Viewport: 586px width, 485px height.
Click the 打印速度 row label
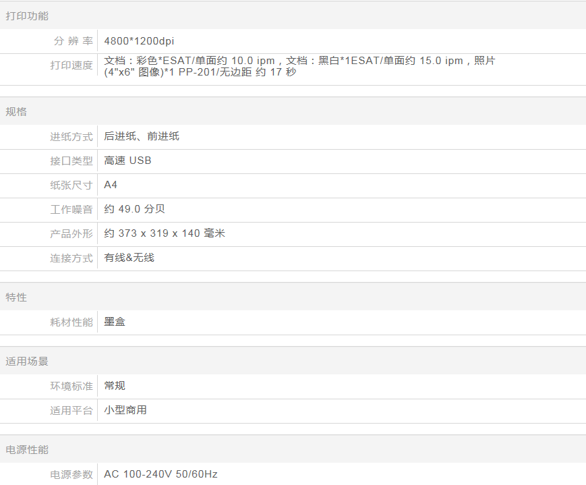tap(71, 66)
